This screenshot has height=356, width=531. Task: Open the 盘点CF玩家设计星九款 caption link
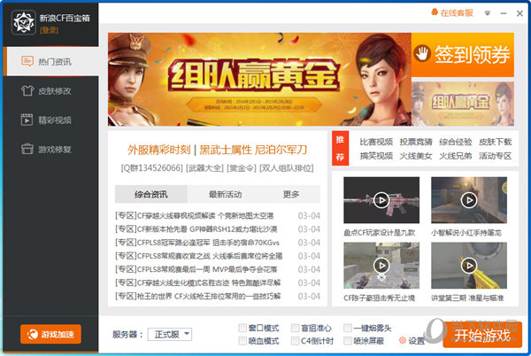380,233
